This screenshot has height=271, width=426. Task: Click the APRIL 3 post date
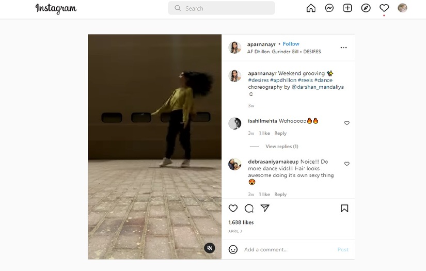click(235, 231)
